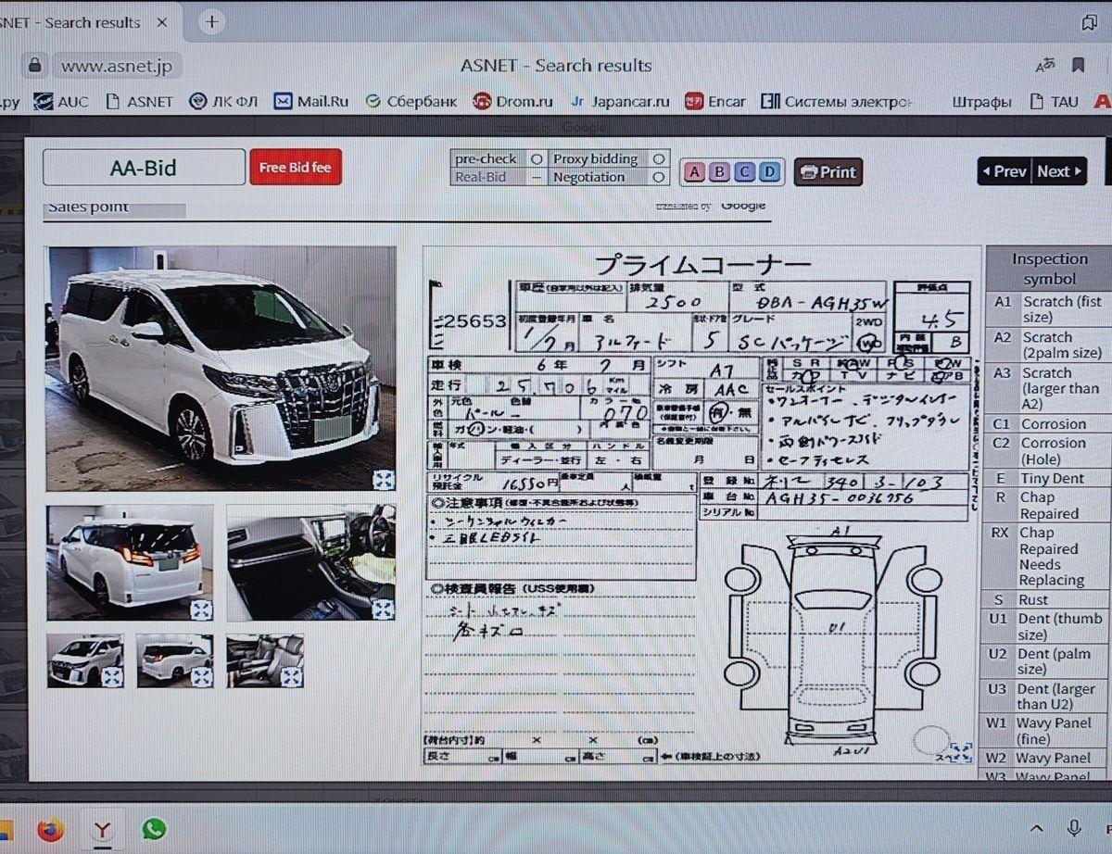Show hidden system tray icons
The width and height of the screenshot is (1112, 854).
click(x=1036, y=828)
